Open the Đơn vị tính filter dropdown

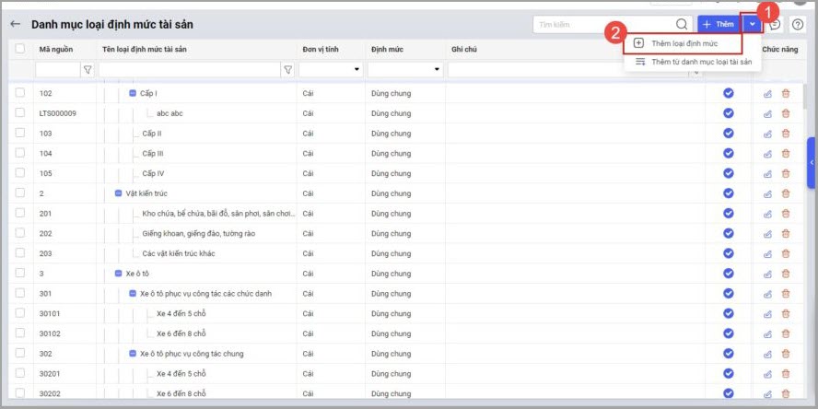356,69
